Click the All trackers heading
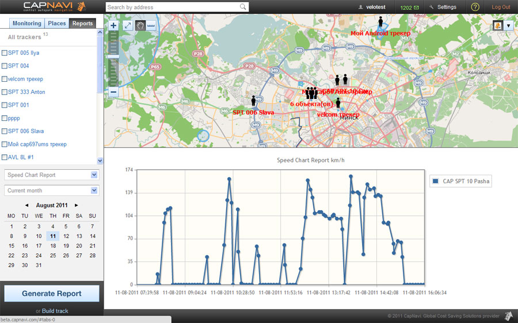Viewport: 518px width, 323px height. tap(24, 37)
